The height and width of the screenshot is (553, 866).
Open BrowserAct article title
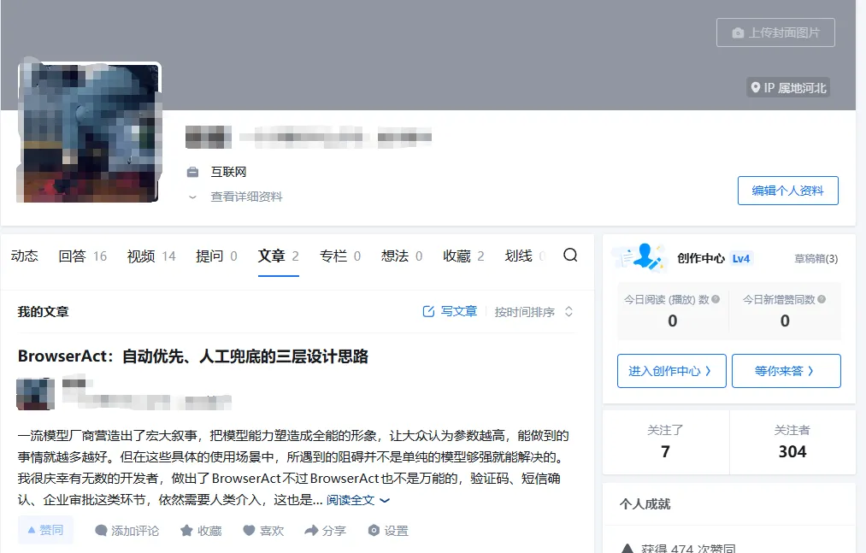(192, 356)
